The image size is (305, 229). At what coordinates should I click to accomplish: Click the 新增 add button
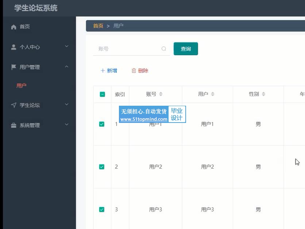pos(109,71)
